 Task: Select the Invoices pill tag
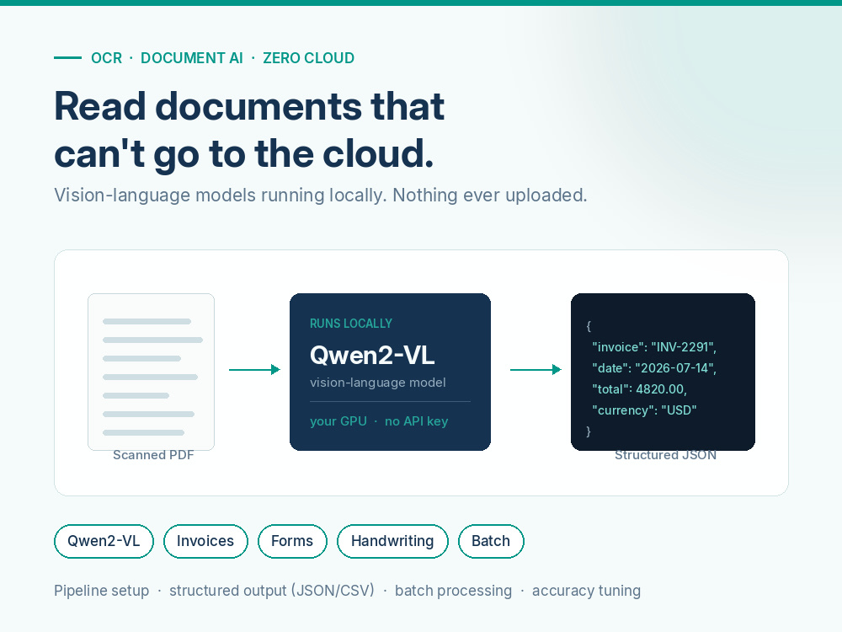205,541
